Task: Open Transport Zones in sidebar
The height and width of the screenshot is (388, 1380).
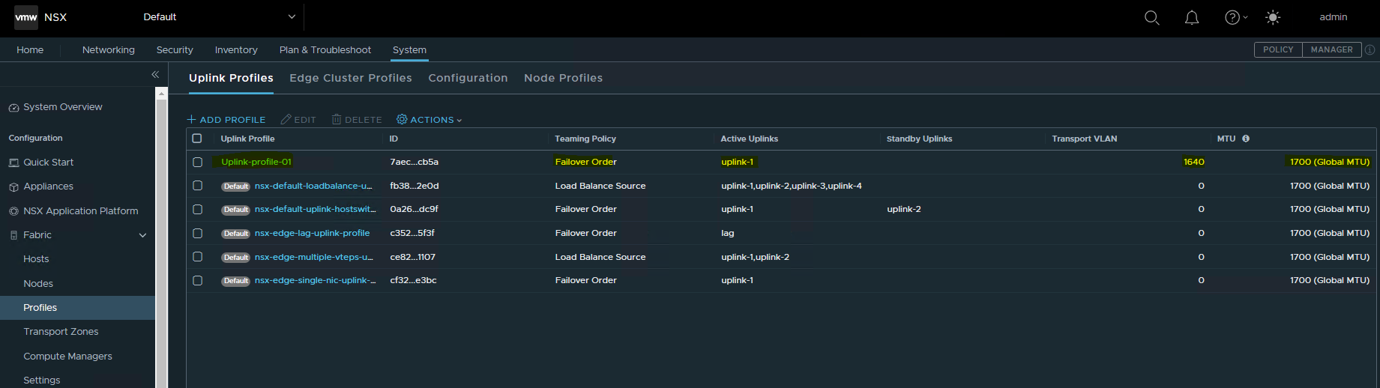Action: [x=61, y=332]
